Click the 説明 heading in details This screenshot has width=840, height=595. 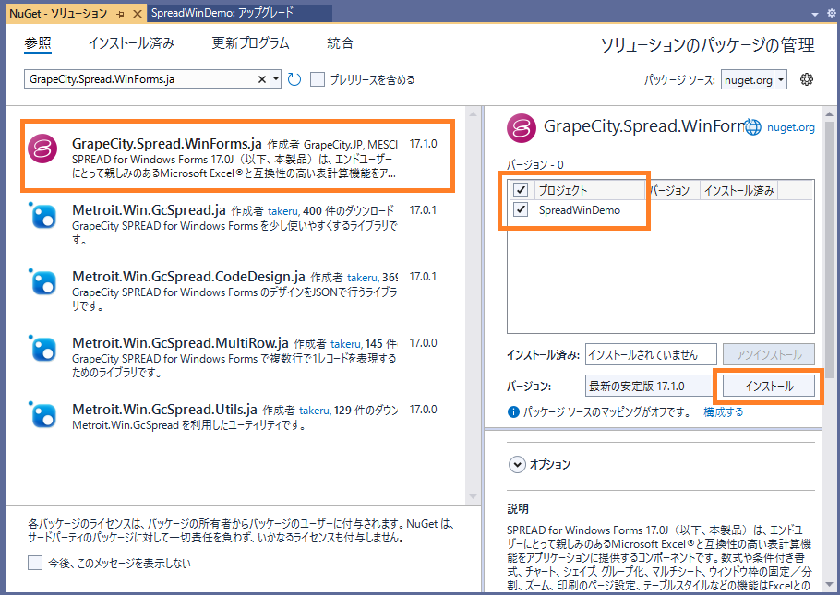tap(518, 508)
